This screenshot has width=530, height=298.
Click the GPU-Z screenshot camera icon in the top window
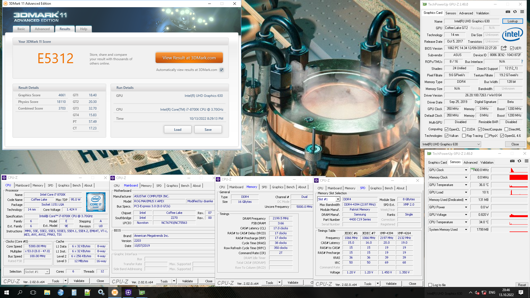click(x=508, y=12)
